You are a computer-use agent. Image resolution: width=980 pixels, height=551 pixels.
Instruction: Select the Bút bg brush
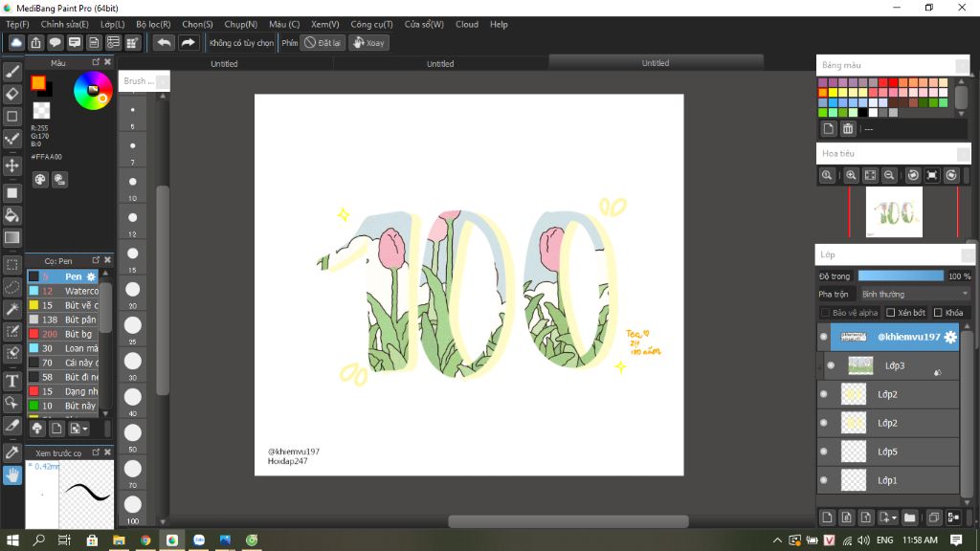pos(63,334)
